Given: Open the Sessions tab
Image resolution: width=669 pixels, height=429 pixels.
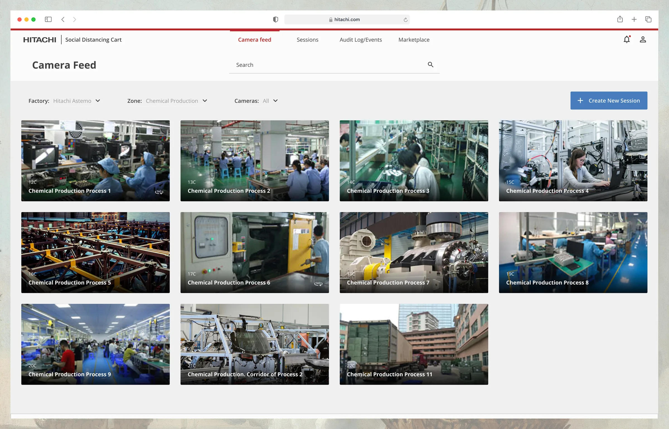Looking at the screenshot, I should (x=307, y=40).
